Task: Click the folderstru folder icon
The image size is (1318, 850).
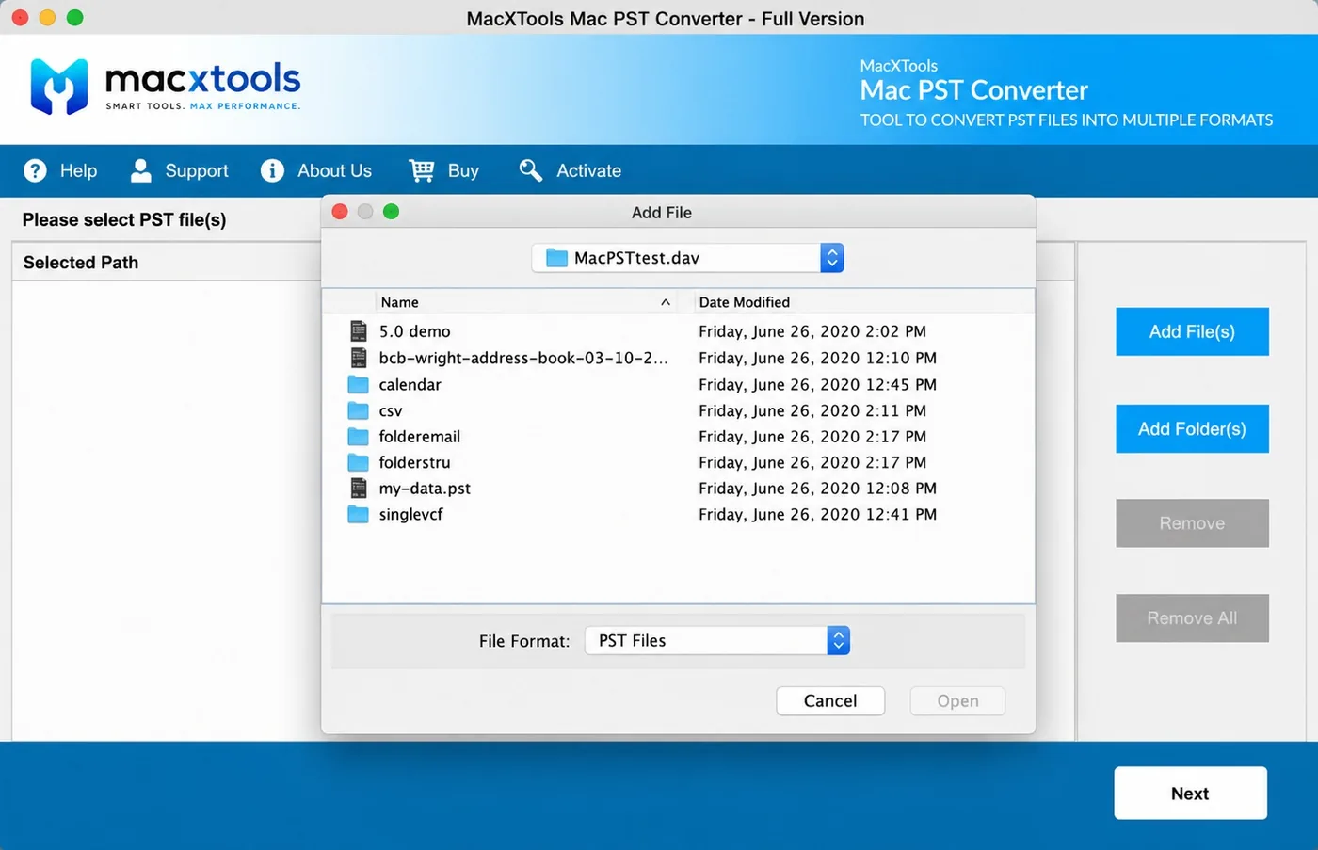Action: click(x=358, y=462)
